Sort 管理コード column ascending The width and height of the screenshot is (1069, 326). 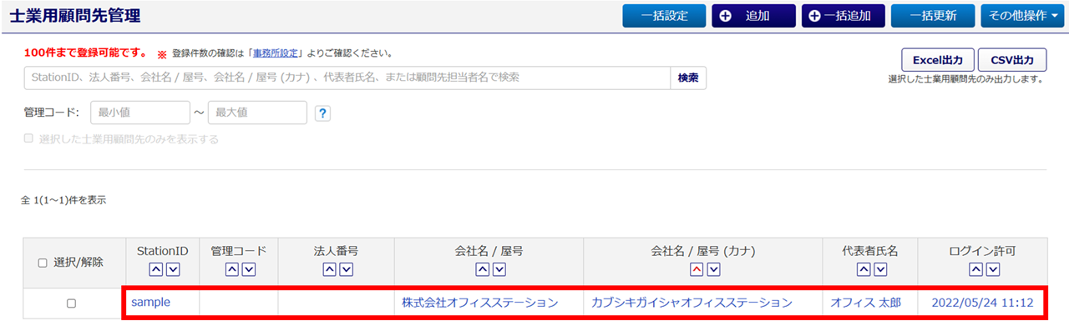pos(232,269)
